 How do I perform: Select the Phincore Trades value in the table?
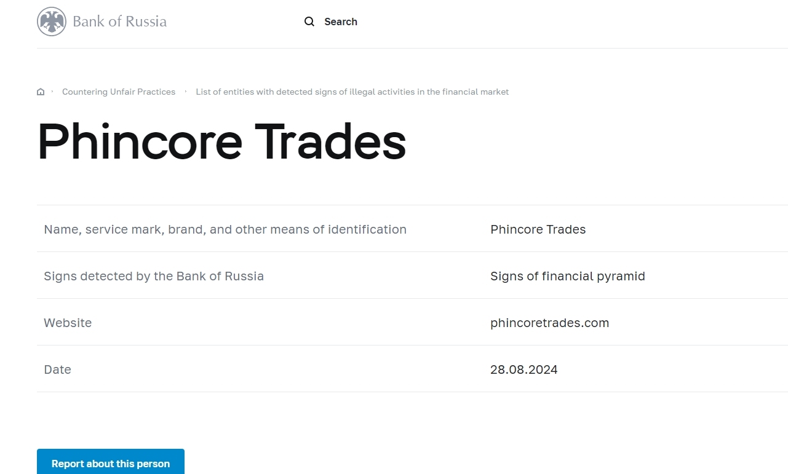[x=538, y=229]
